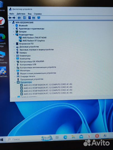Click the display icon beside Видеоадаптеры
113x150 pixels.
click(x=17, y=34)
